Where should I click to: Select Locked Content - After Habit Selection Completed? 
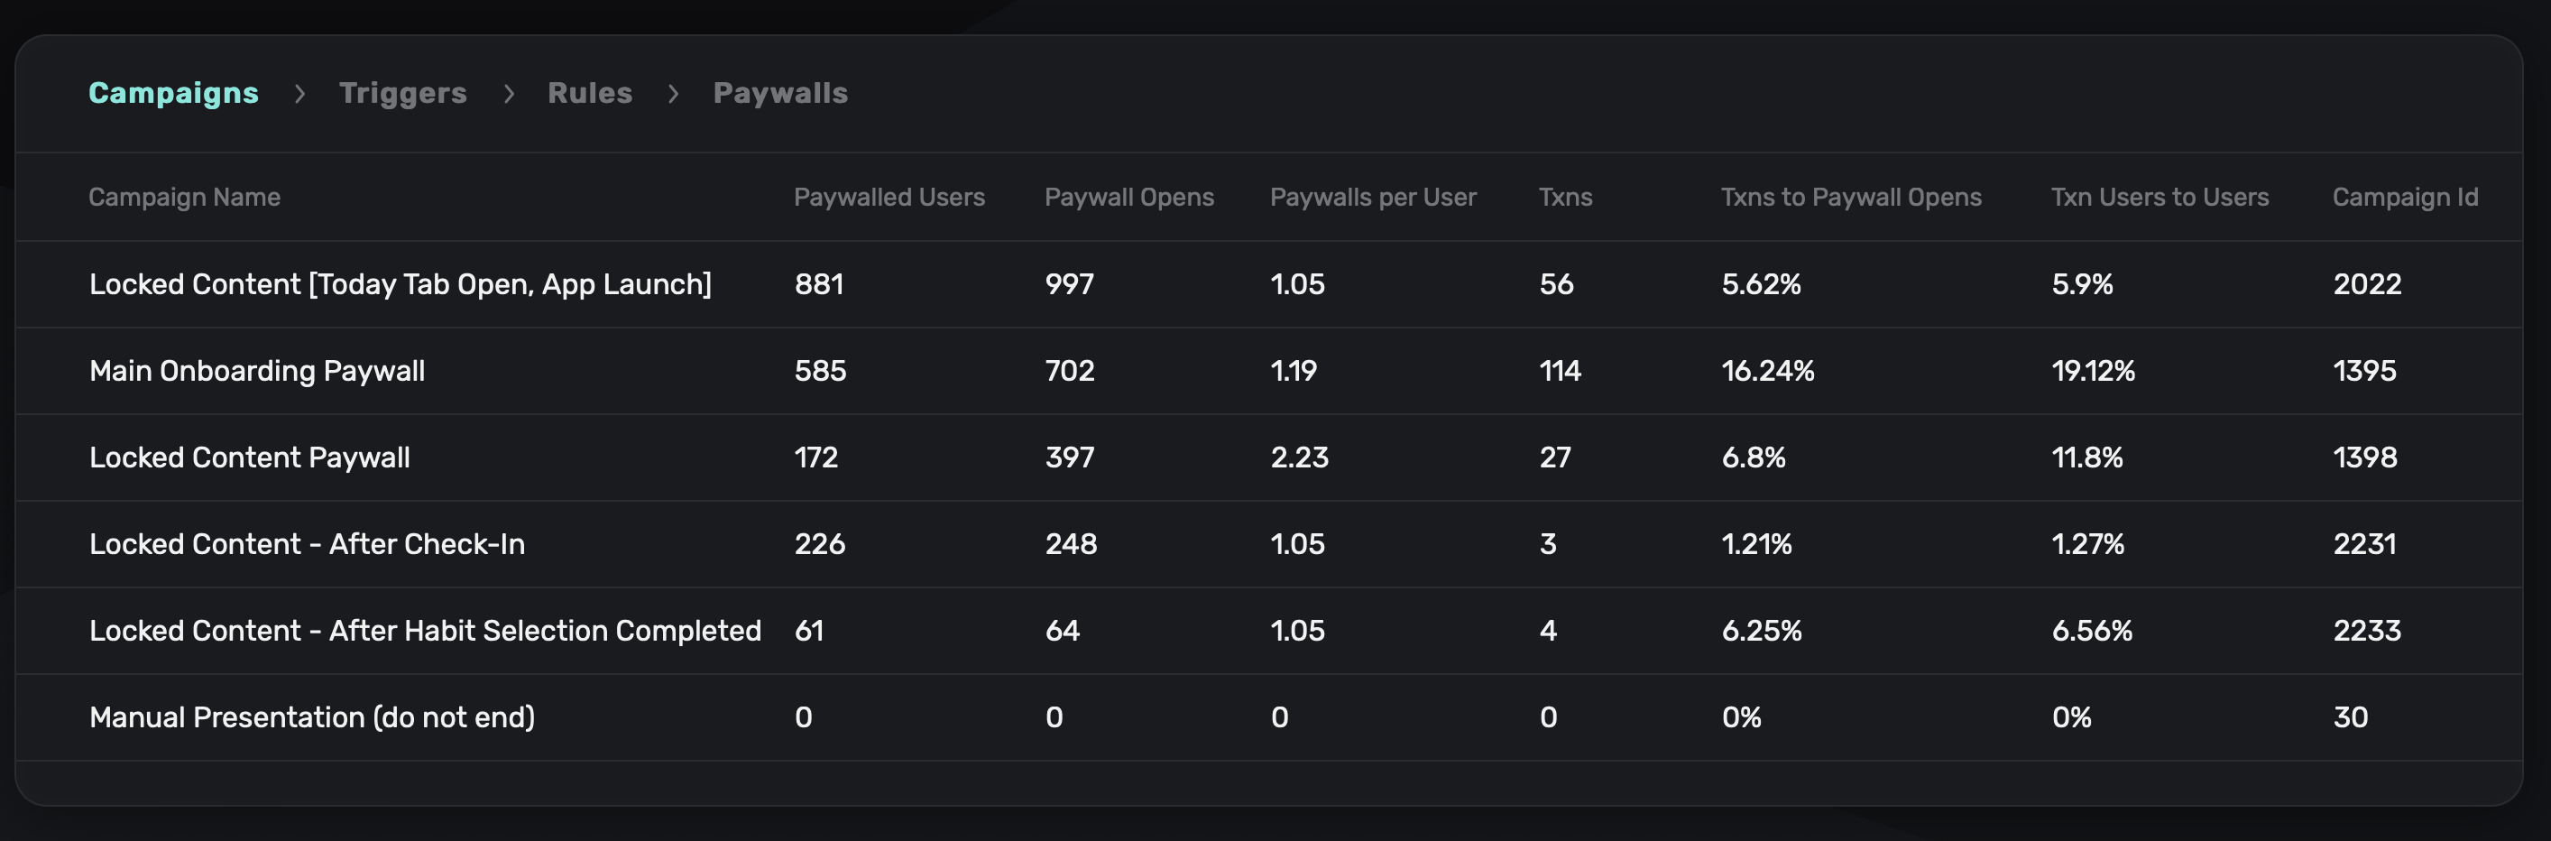pos(425,631)
